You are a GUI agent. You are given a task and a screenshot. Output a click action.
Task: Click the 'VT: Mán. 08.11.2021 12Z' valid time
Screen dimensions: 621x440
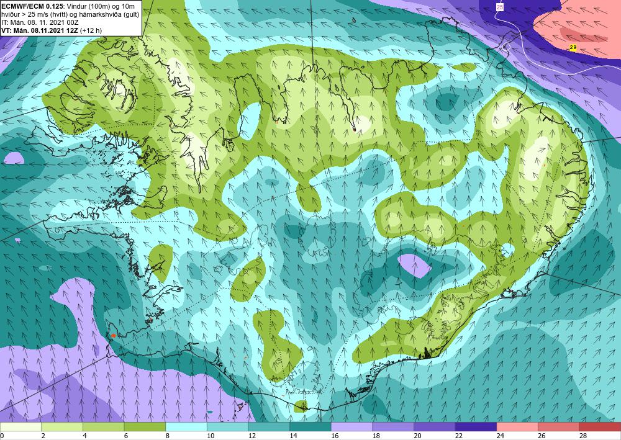pyautogui.click(x=40, y=30)
